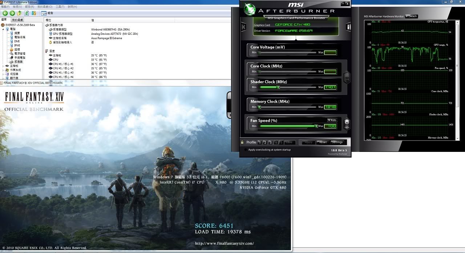Toggle the Link clocks icon in Afterburner

(x=347, y=78)
